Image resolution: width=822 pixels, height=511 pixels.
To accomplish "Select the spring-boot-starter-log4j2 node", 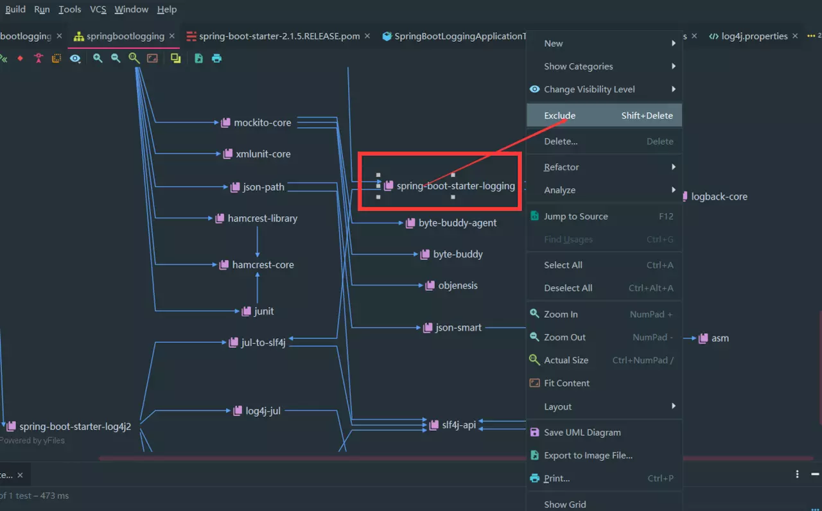I will coord(69,426).
